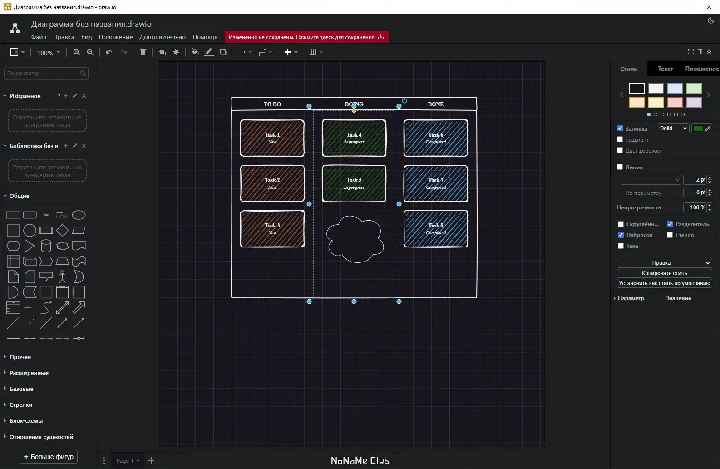Pick the diamond shape from Общие
Image resolution: width=720 pixels, height=469 pixels.
click(62, 230)
